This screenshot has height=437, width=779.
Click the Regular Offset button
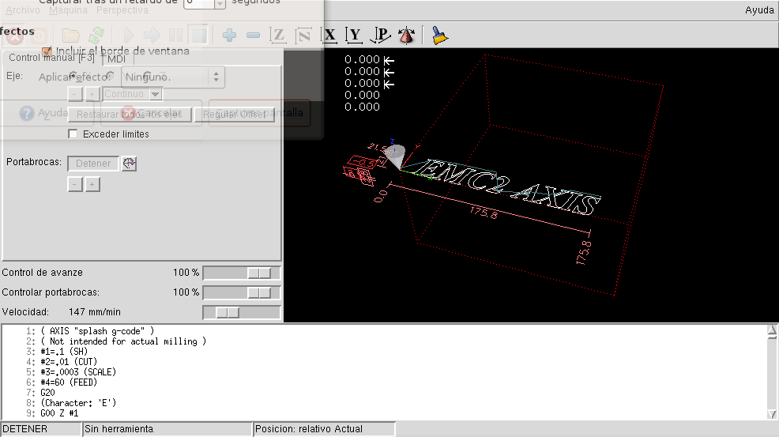tap(235, 115)
